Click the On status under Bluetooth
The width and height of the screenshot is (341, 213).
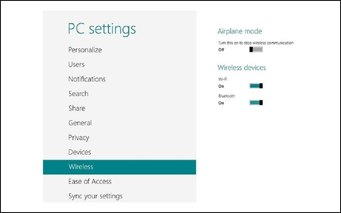point(221,103)
